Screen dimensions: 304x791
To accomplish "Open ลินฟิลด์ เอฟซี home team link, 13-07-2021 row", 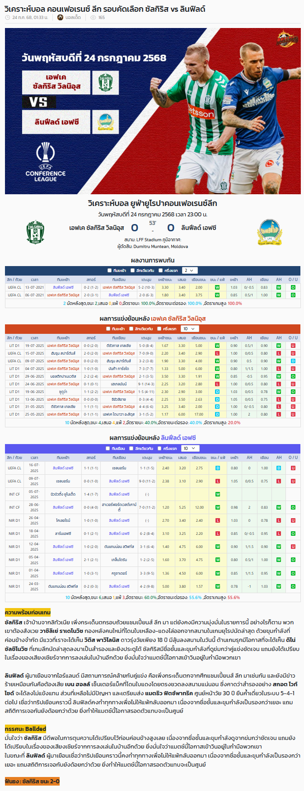I will tap(63, 287).
